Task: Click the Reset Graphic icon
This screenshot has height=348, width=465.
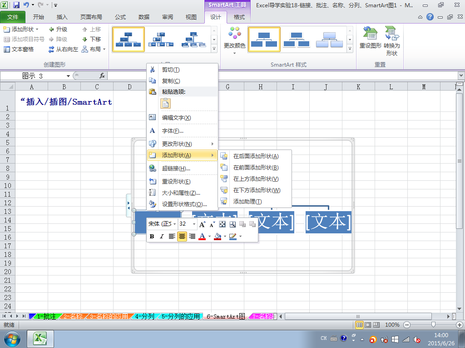Action: (x=370, y=33)
